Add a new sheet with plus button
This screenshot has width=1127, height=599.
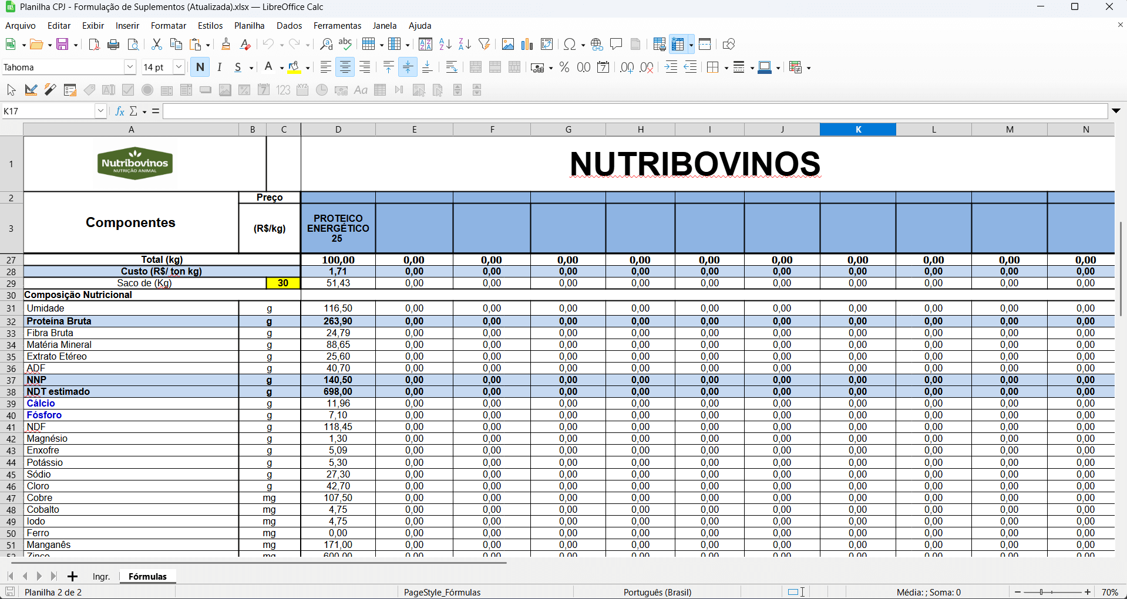click(x=72, y=577)
